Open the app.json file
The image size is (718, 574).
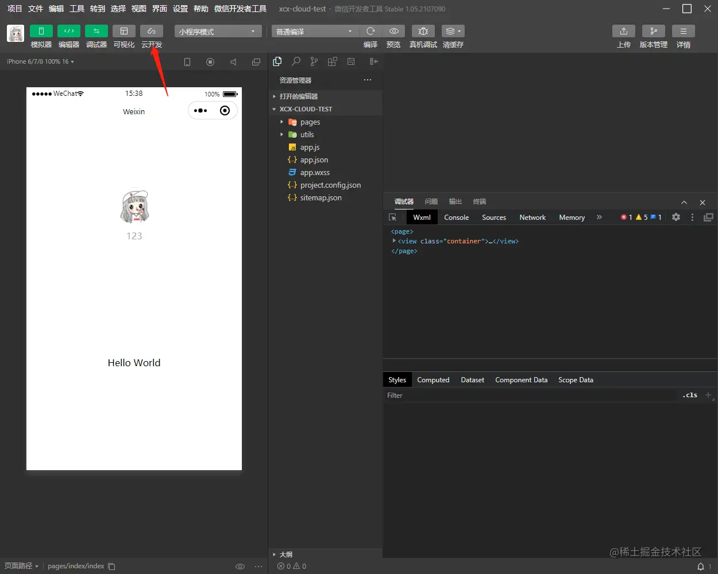pos(325,160)
